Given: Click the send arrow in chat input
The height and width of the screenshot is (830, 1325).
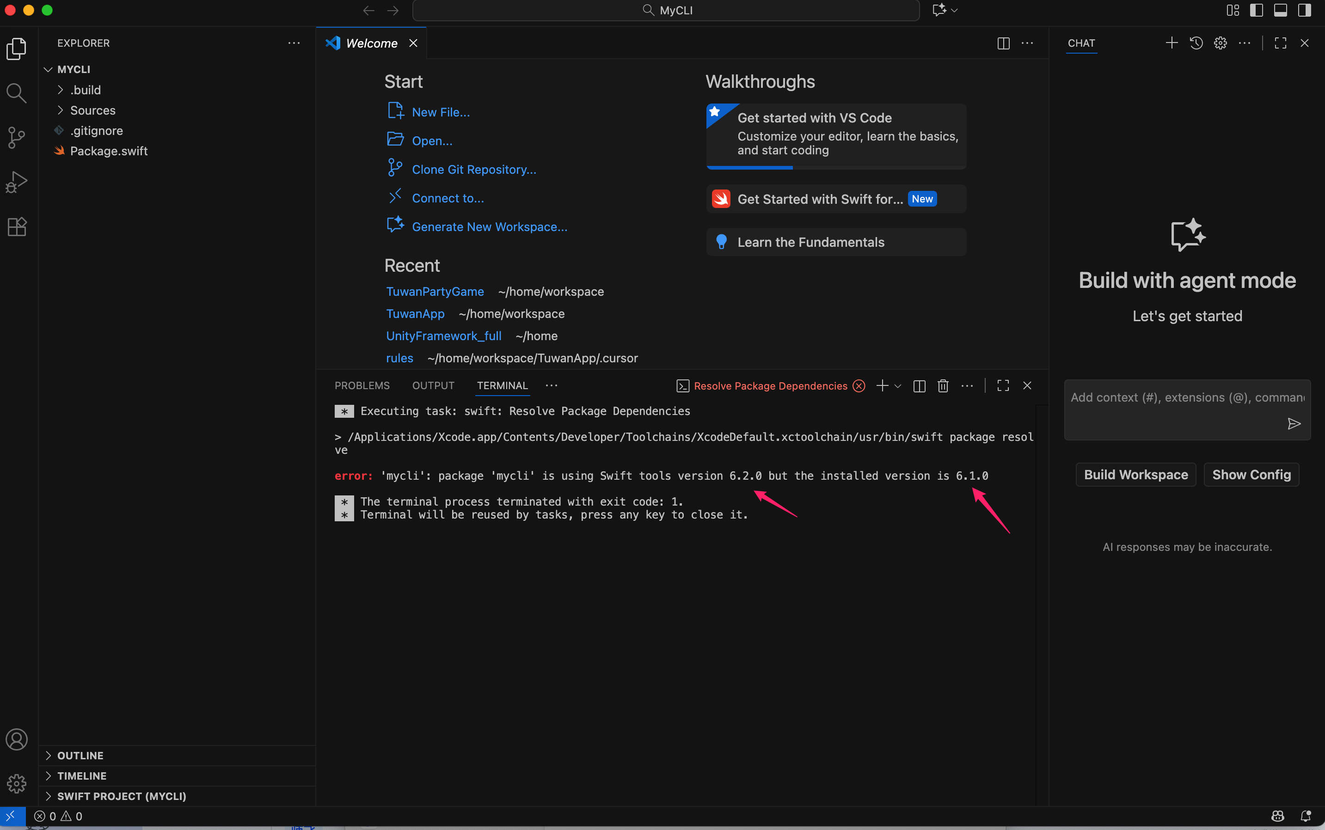Looking at the screenshot, I should (1294, 424).
